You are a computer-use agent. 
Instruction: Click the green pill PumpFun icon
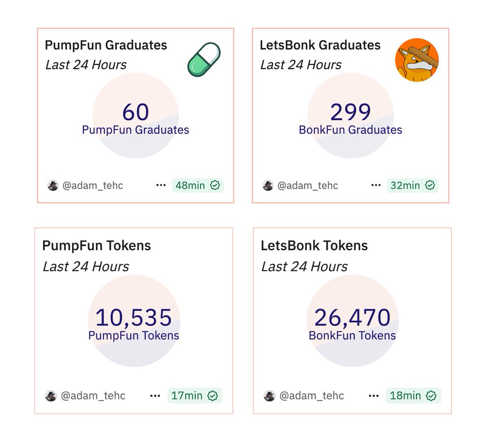pyautogui.click(x=204, y=60)
